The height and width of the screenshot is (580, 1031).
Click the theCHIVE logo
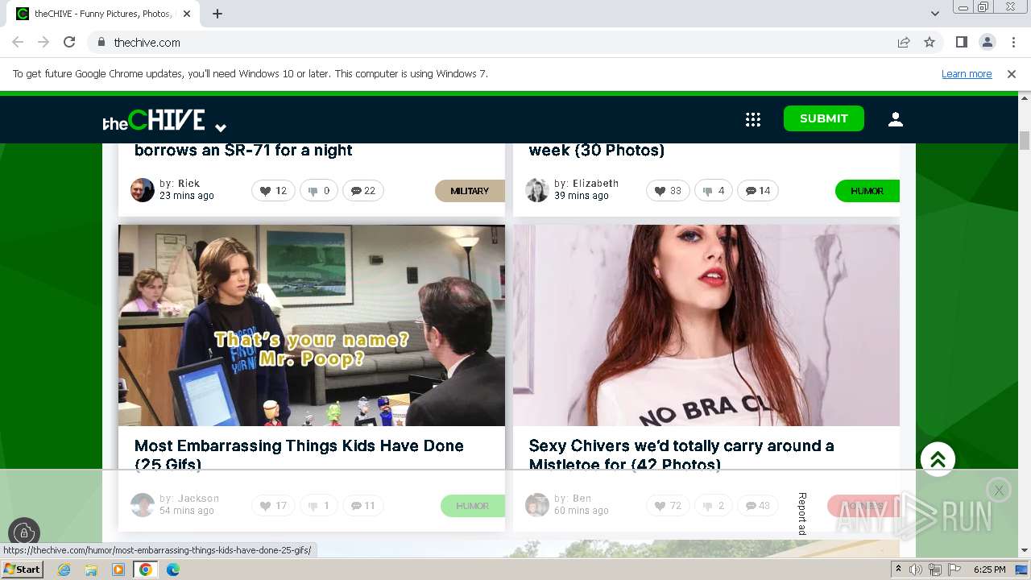tap(154, 120)
